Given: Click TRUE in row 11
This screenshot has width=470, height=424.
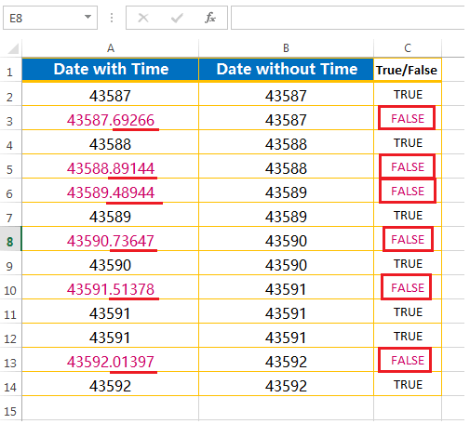Looking at the screenshot, I should point(409,311).
